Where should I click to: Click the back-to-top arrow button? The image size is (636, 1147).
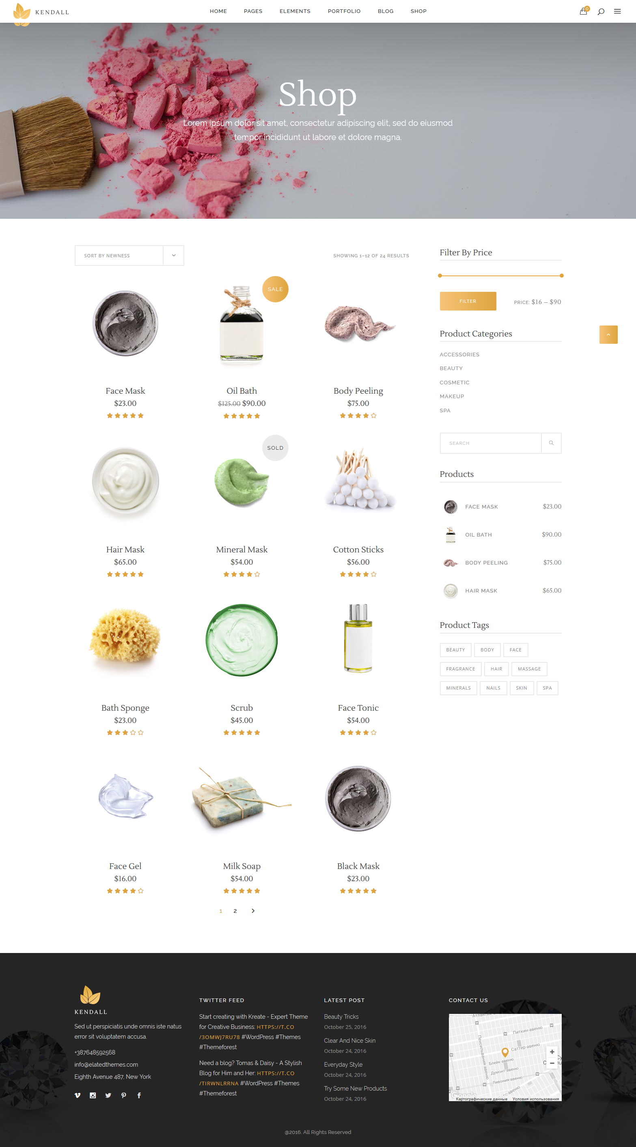[x=608, y=334]
